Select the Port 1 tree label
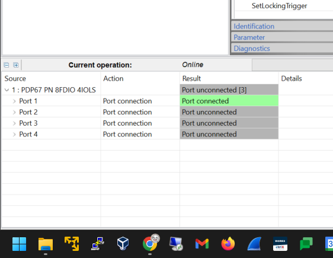Viewport: 333px width, 258px height. tap(28, 101)
